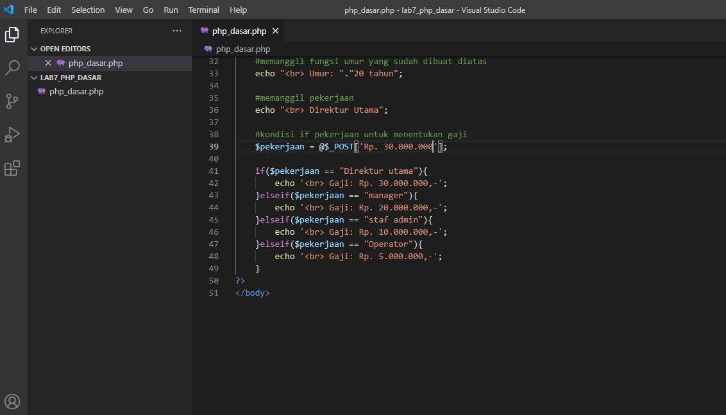Open the Extensions view
The height and width of the screenshot is (415, 726).
tap(12, 168)
